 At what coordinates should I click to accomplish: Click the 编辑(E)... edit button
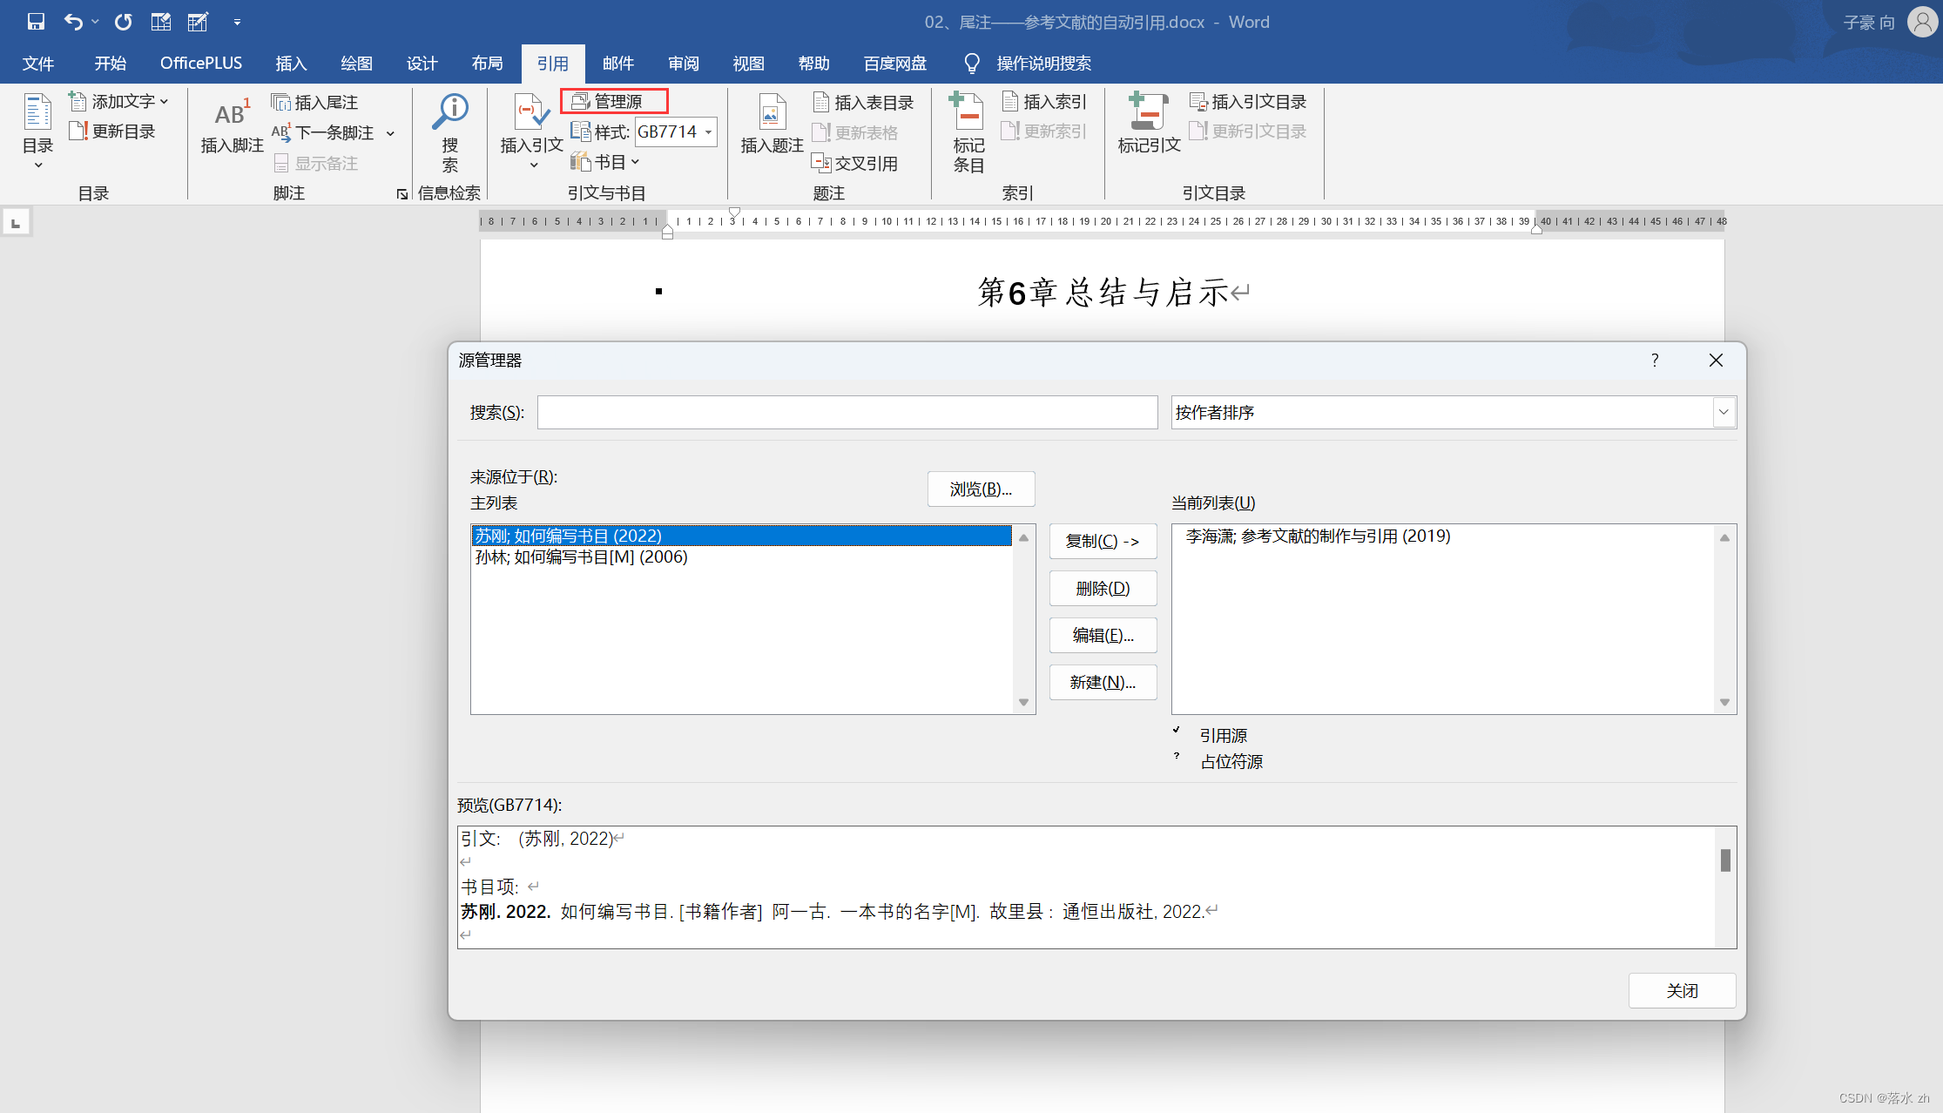pyautogui.click(x=1103, y=636)
